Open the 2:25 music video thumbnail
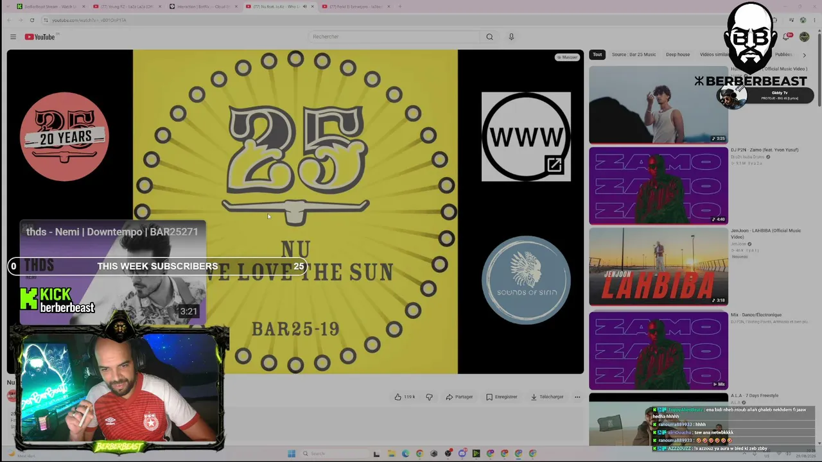Image resolution: width=822 pixels, height=462 pixels. pos(658,105)
